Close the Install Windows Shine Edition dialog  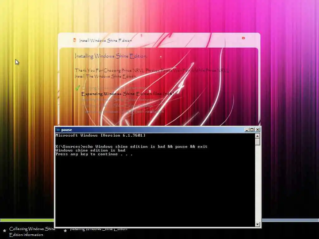coord(243,38)
